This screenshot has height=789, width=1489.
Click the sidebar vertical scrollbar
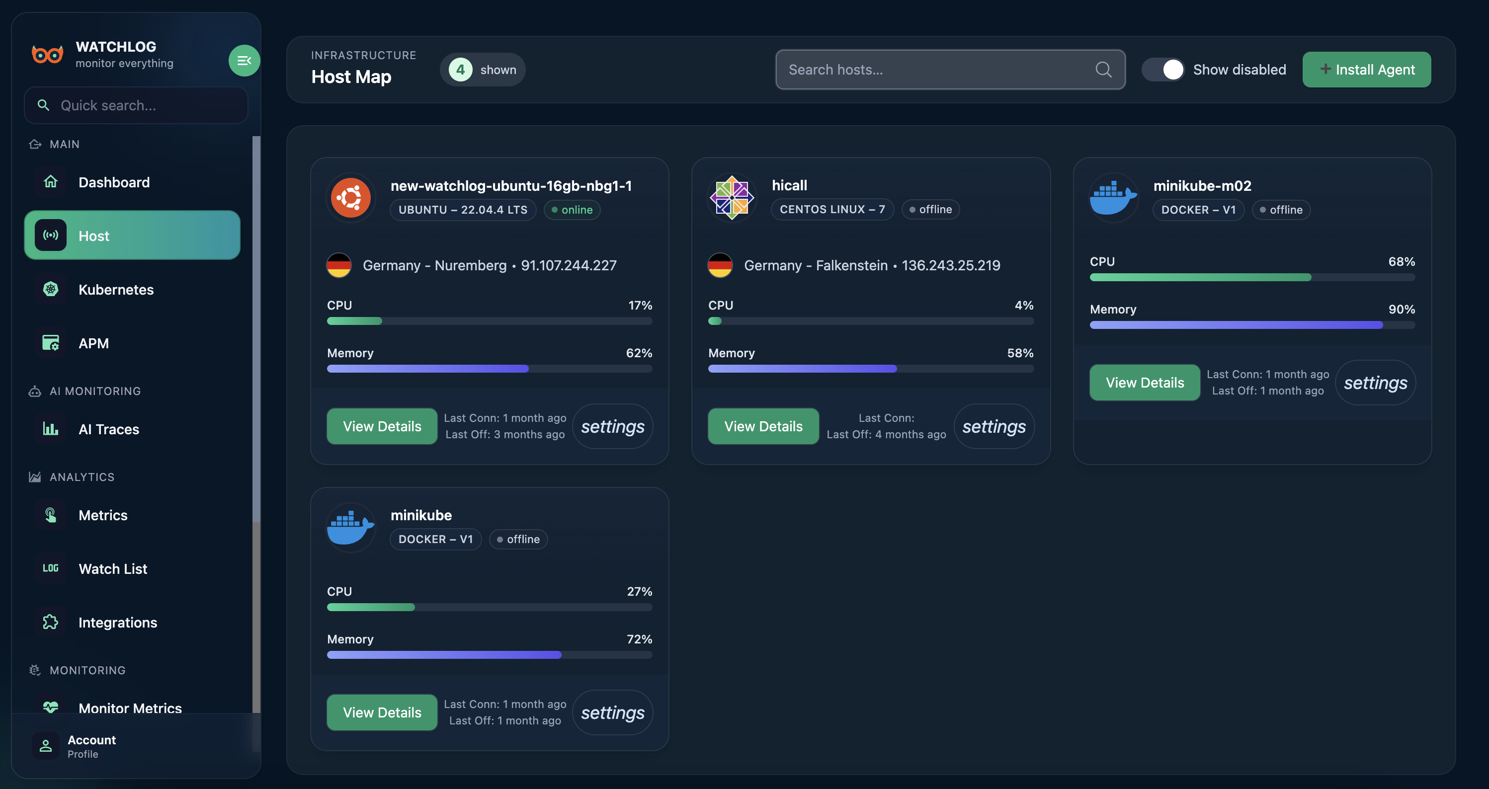pyautogui.click(x=256, y=424)
